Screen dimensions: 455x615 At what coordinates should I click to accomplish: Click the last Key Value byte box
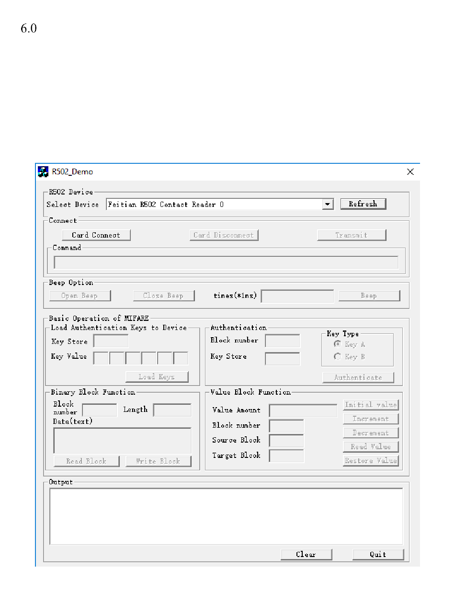[x=181, y=358]
